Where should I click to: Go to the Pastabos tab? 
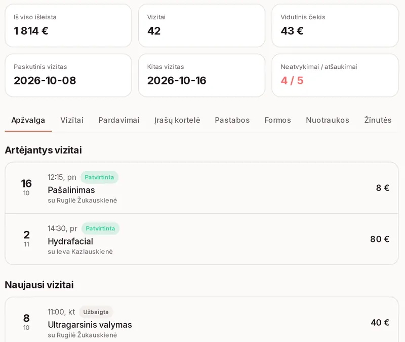(232, 120)
